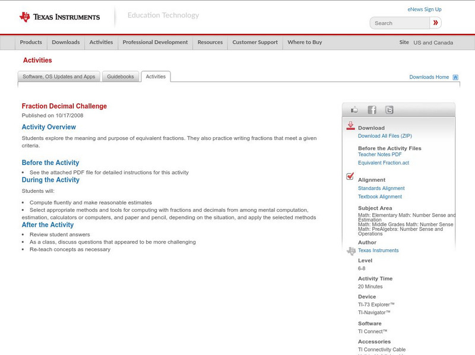475x355 pixels.
Task: Share the activity on Twitter icon
Action: click(x=389, y=110)
